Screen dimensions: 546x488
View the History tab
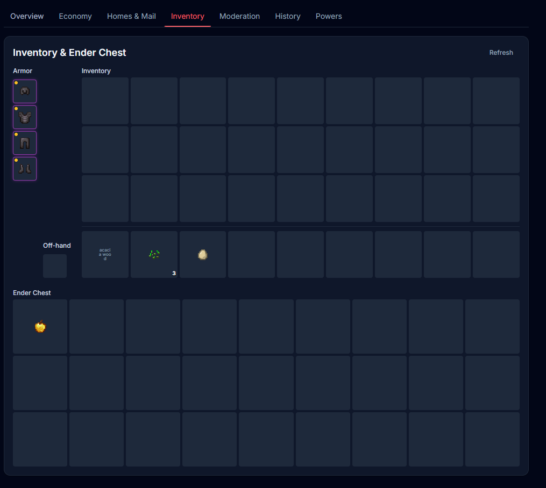pos(288,16)
